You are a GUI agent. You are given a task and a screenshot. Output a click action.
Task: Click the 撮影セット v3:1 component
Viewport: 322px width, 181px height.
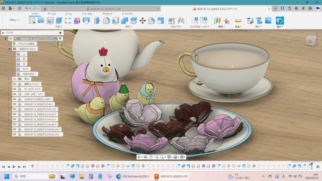31,84
